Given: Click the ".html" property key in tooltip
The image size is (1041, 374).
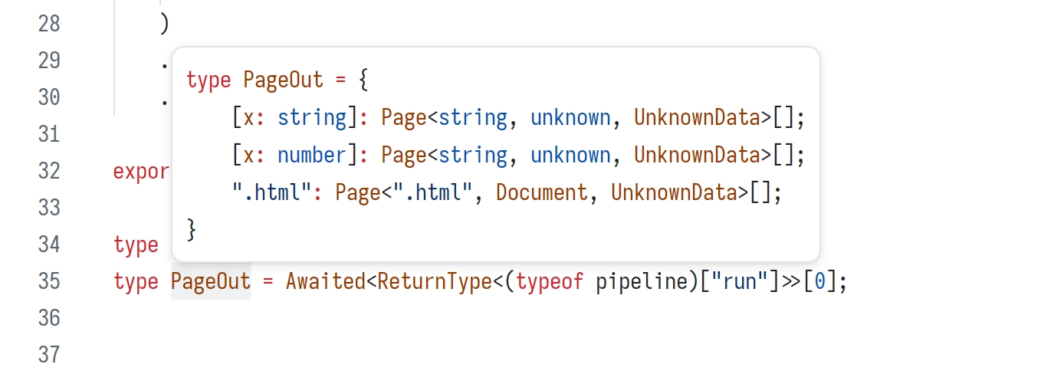Looking at the screenshot, I should coord(271,192).
